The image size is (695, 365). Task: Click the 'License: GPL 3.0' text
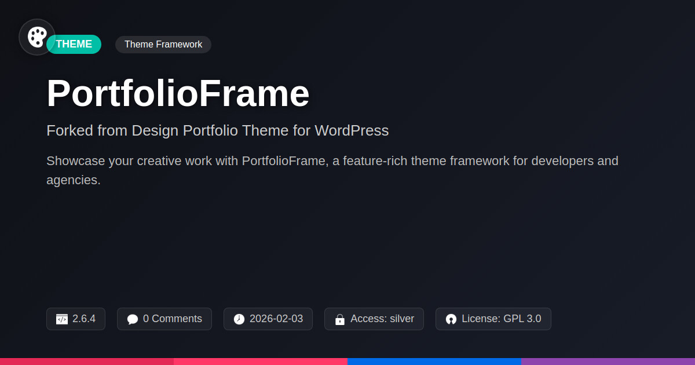pos(502,319)
